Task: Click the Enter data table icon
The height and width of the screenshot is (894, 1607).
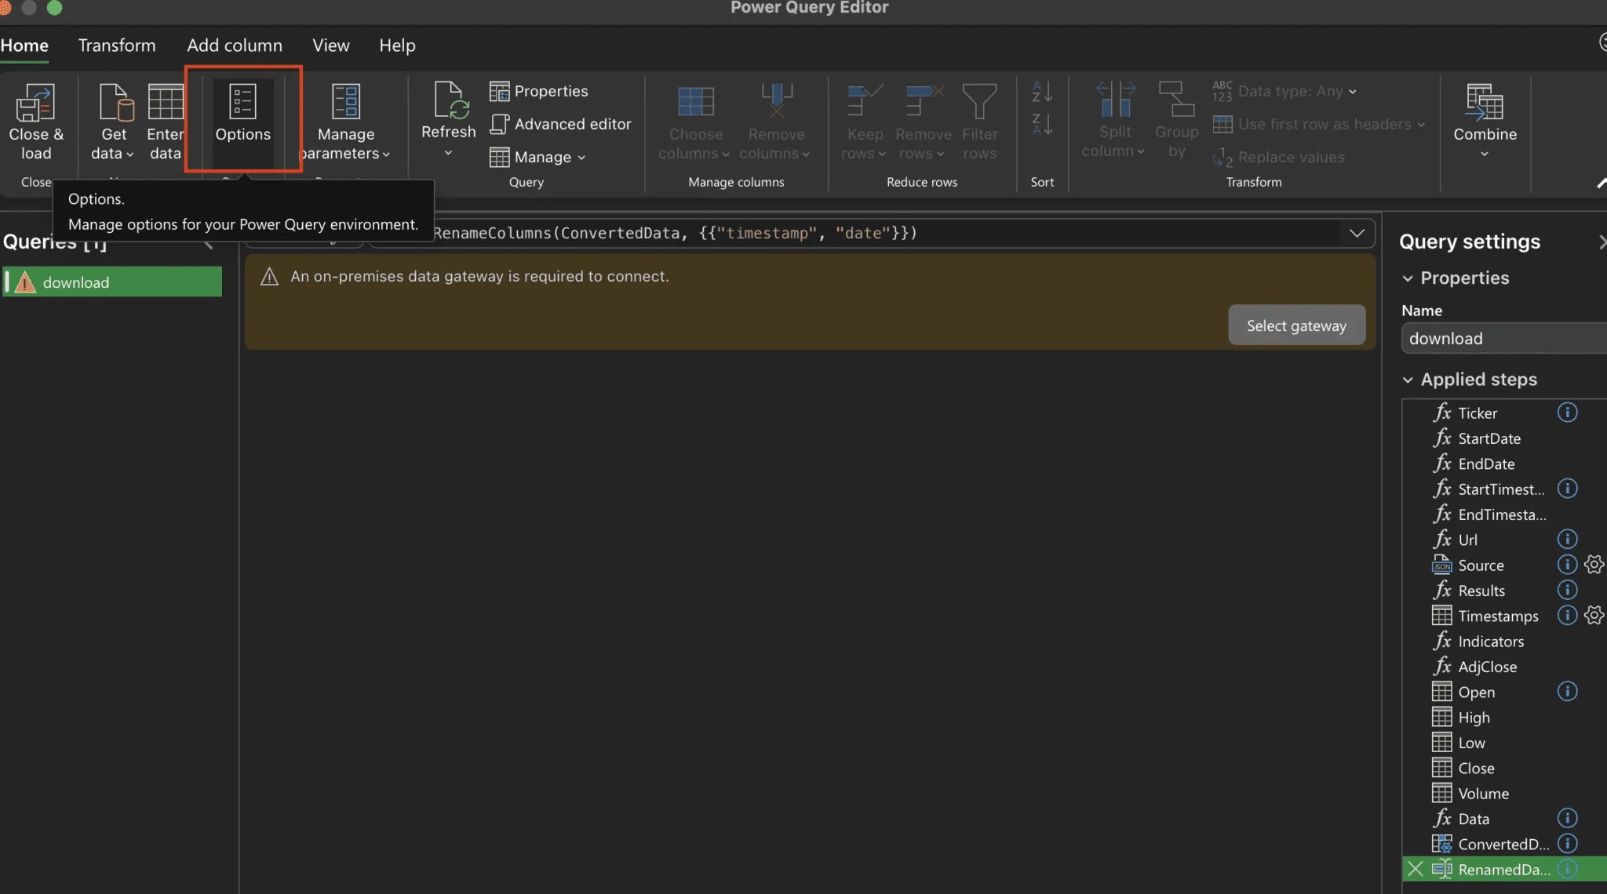Action: (166, 103)
